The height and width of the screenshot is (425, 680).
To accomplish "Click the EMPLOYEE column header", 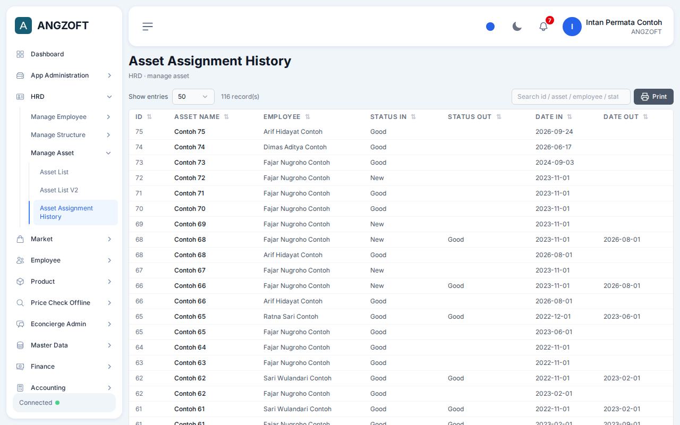I will [282, 117].
